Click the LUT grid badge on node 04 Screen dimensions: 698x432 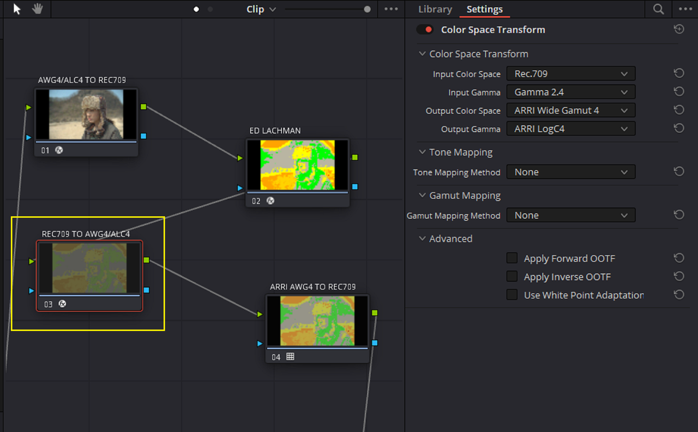(x=290, y=357)
